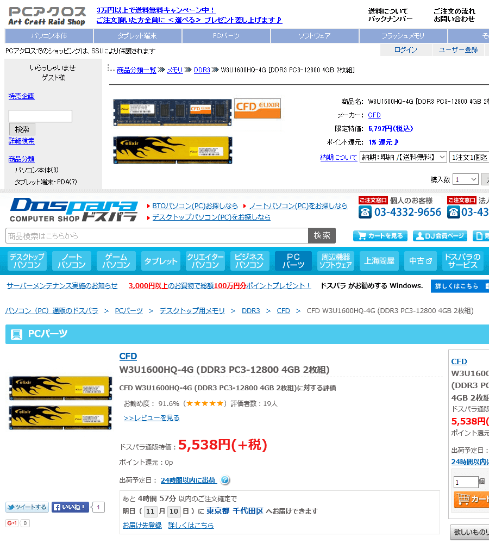
Task: Open the サーバーメンテナンス実施のお知らせ link
Action: tap(62, 286)
